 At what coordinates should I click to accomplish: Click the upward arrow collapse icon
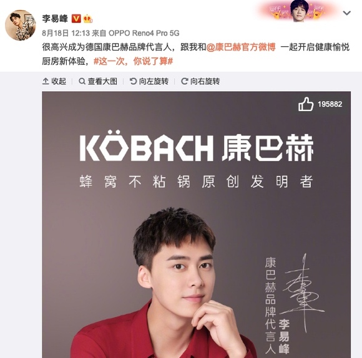(46, 81)
